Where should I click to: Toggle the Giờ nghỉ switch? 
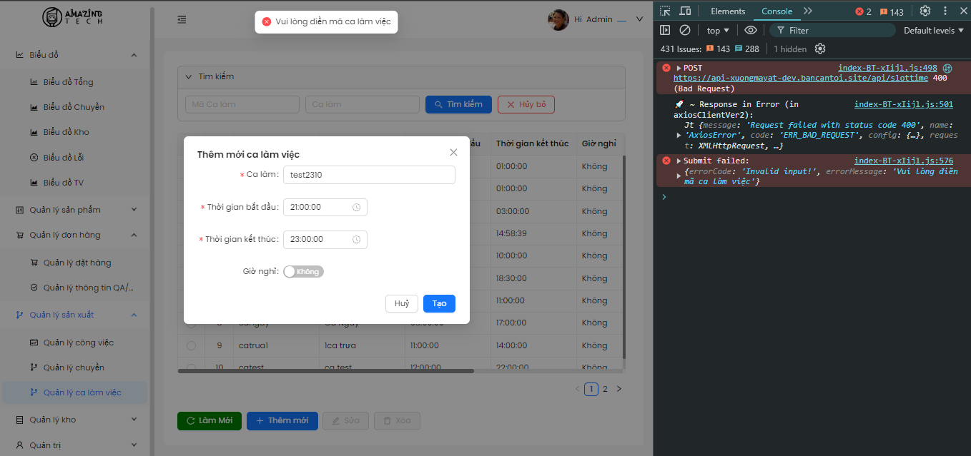point(304,272)
